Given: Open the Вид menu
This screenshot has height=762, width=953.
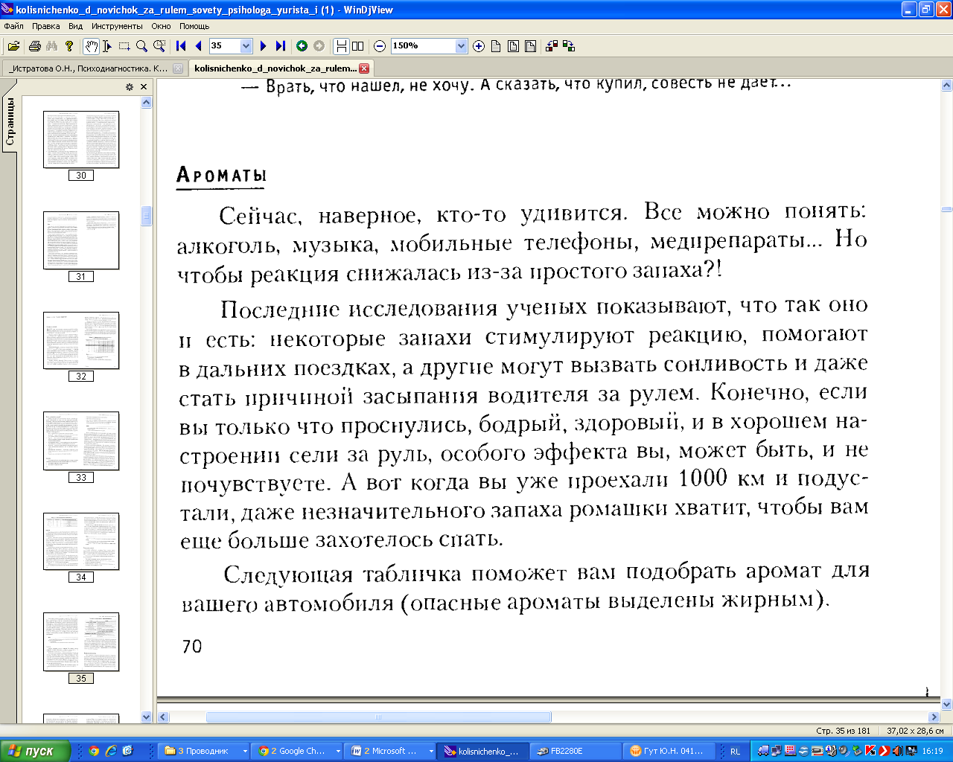Looking at the screenshot, I should click(x=75, y=26).
